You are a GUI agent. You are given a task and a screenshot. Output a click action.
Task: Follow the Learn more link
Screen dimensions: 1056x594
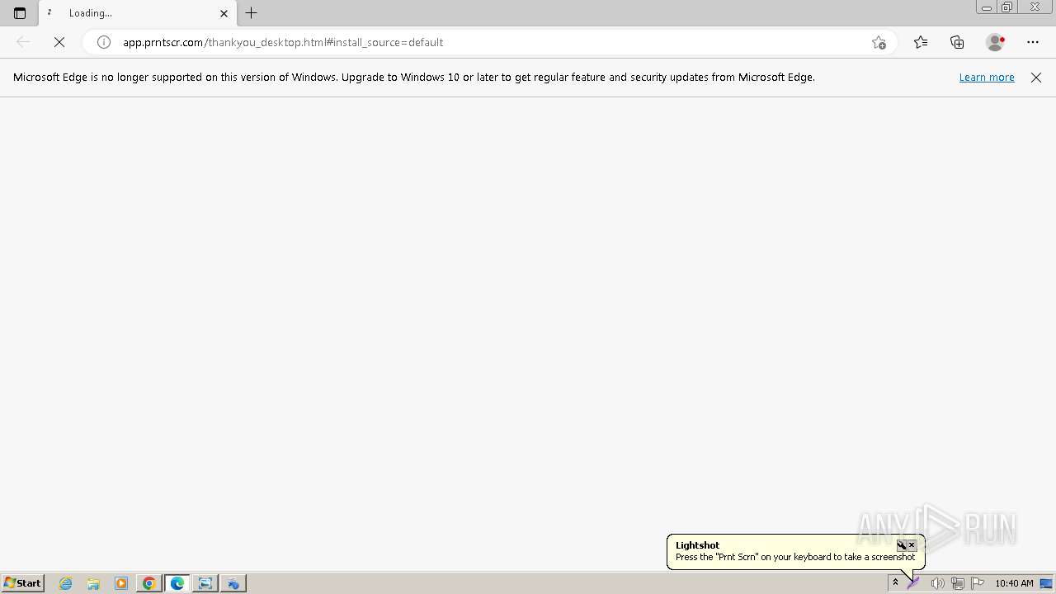tap(987, 77)
